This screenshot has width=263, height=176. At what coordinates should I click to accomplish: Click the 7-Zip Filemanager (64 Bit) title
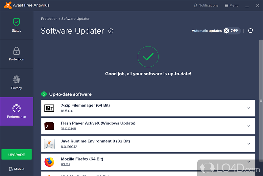pyautogui.click(x=85, y=105)
